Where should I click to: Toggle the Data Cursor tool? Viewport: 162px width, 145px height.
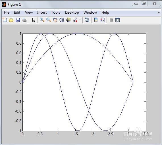(68, 20)
